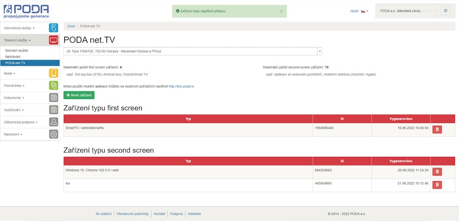Image resolution: width=459 pixels, height=221 pixels.
Task: Click the first screen table Typ header
Action: [188, 119]
